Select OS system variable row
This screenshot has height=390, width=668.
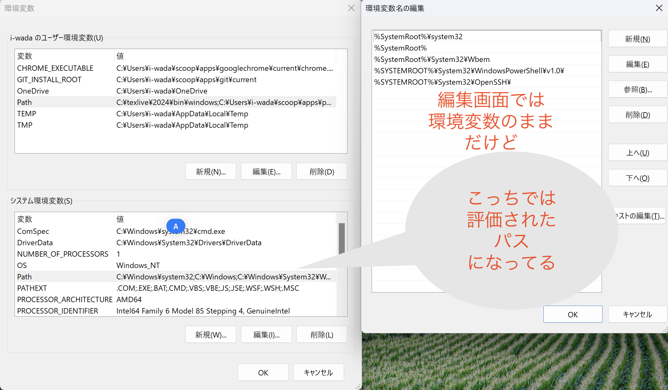(176, 265)
